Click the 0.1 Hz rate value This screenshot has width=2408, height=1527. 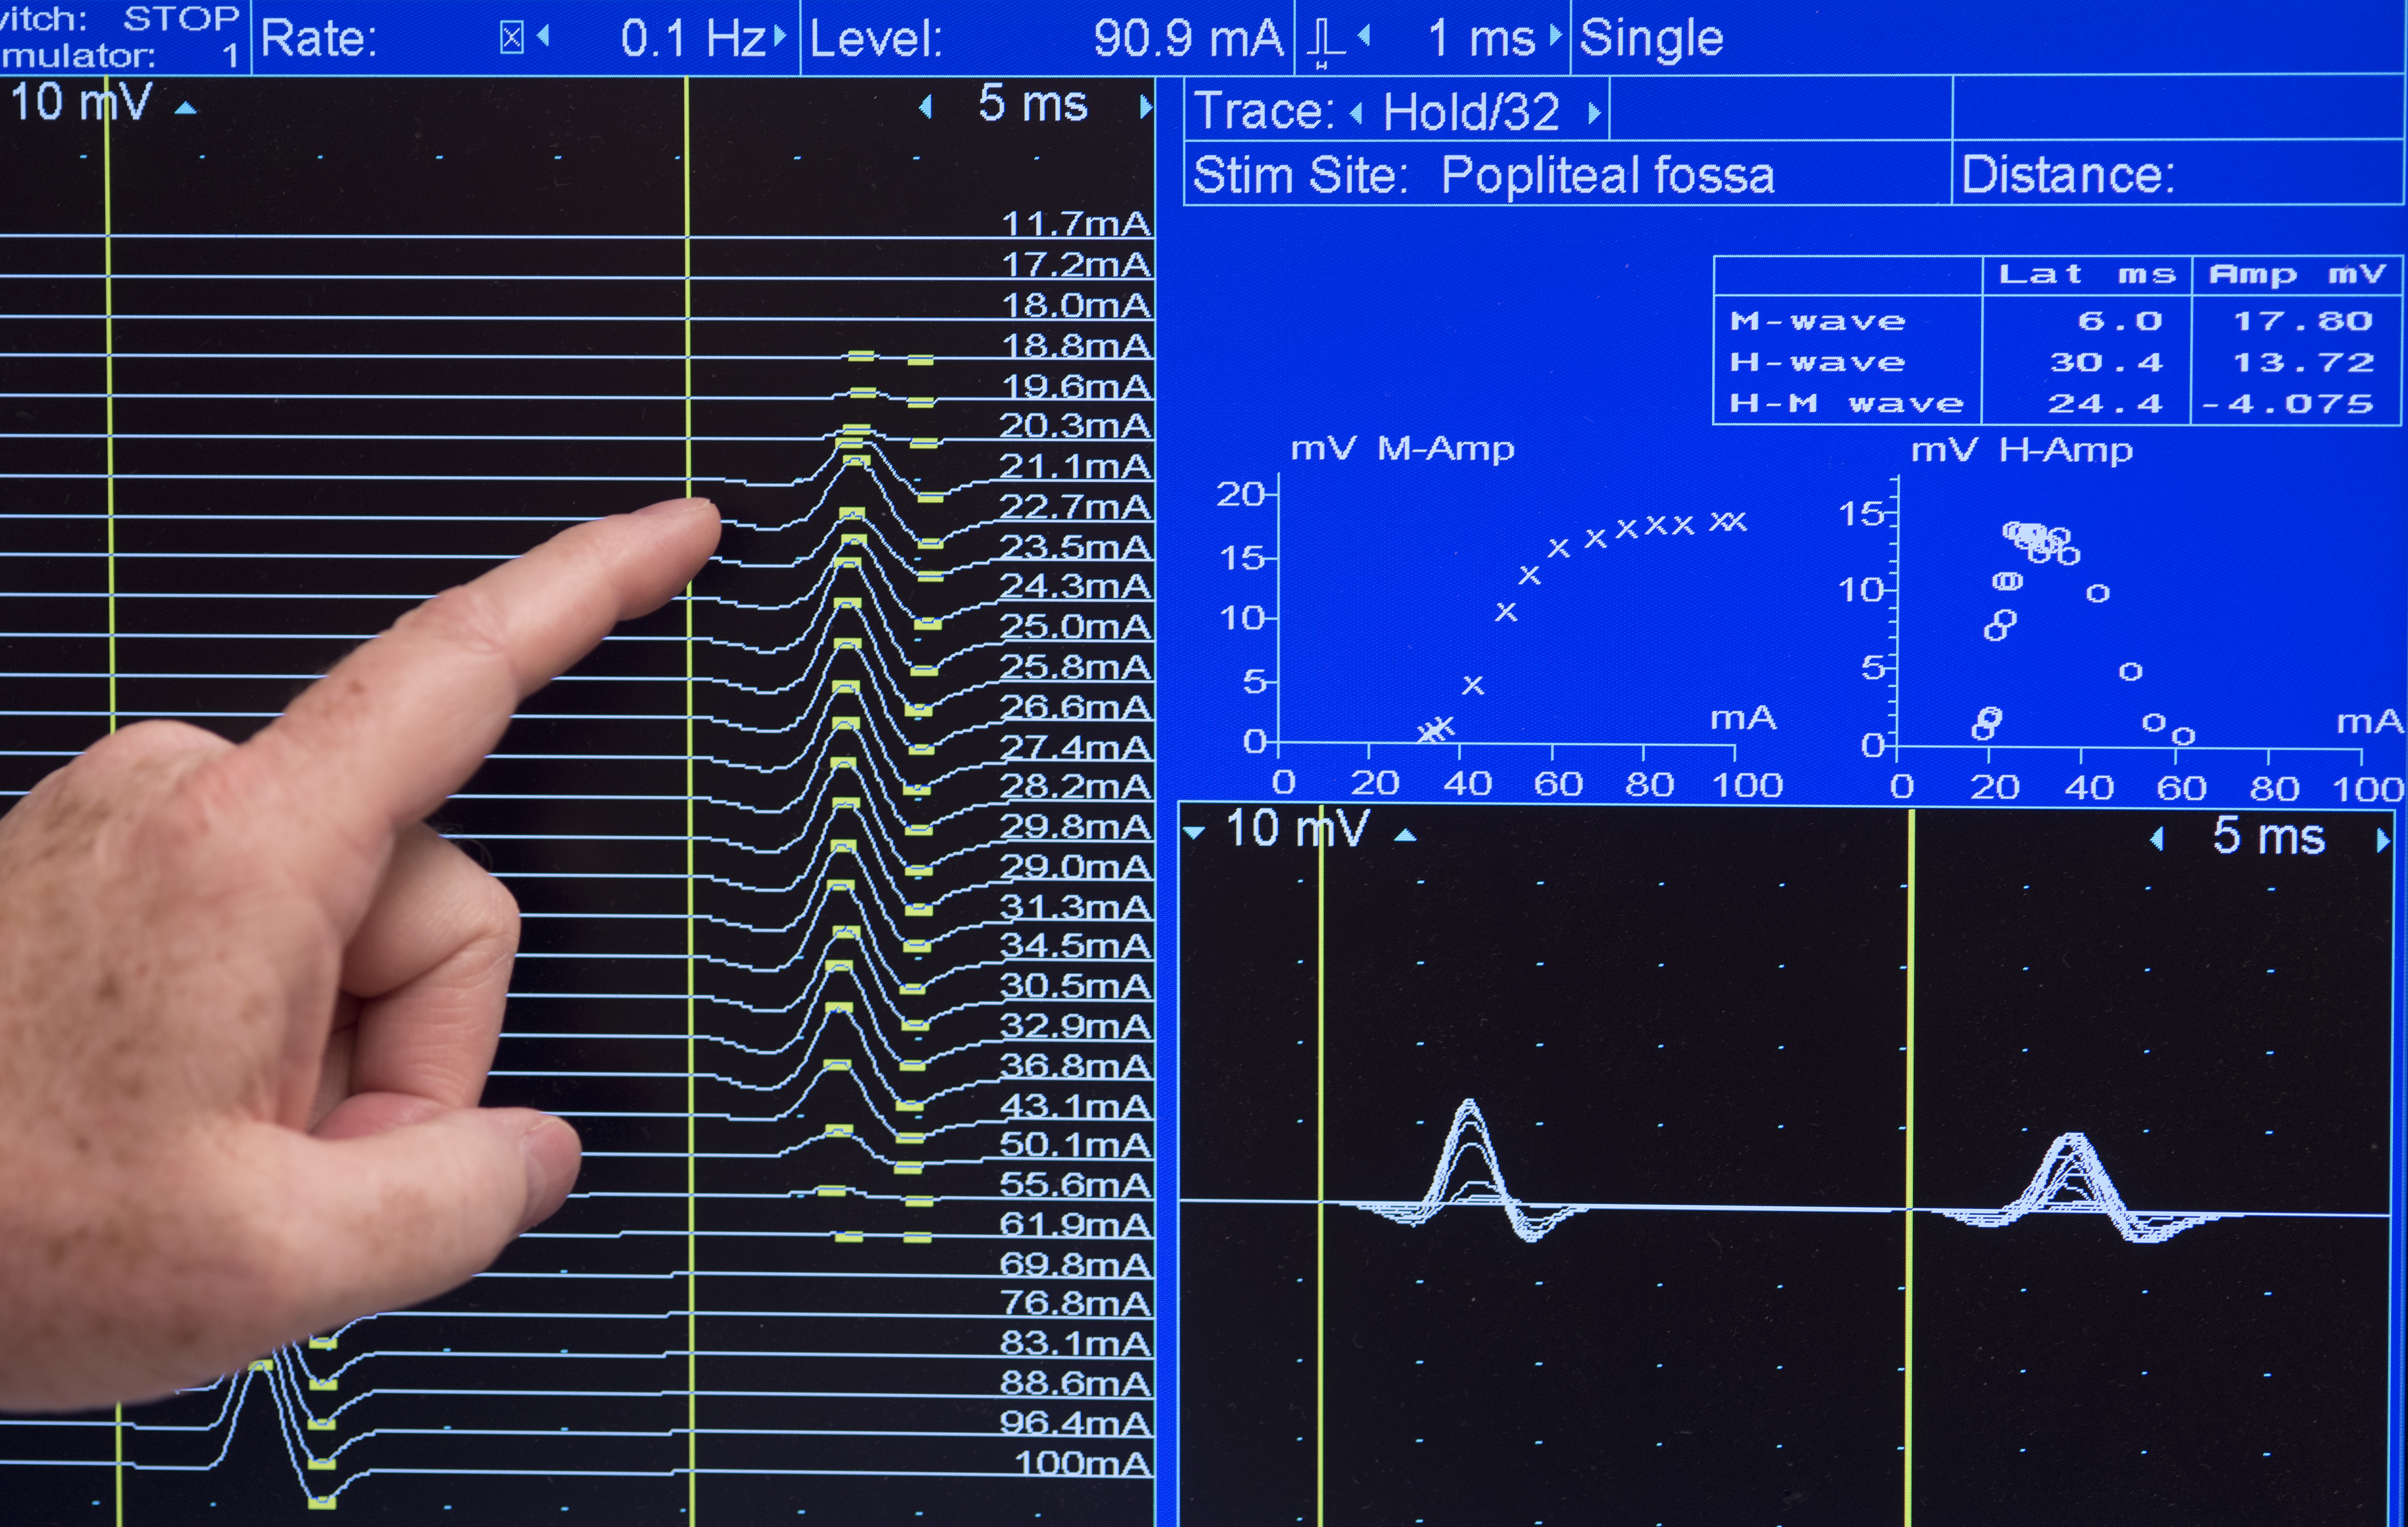pos(693,39)
